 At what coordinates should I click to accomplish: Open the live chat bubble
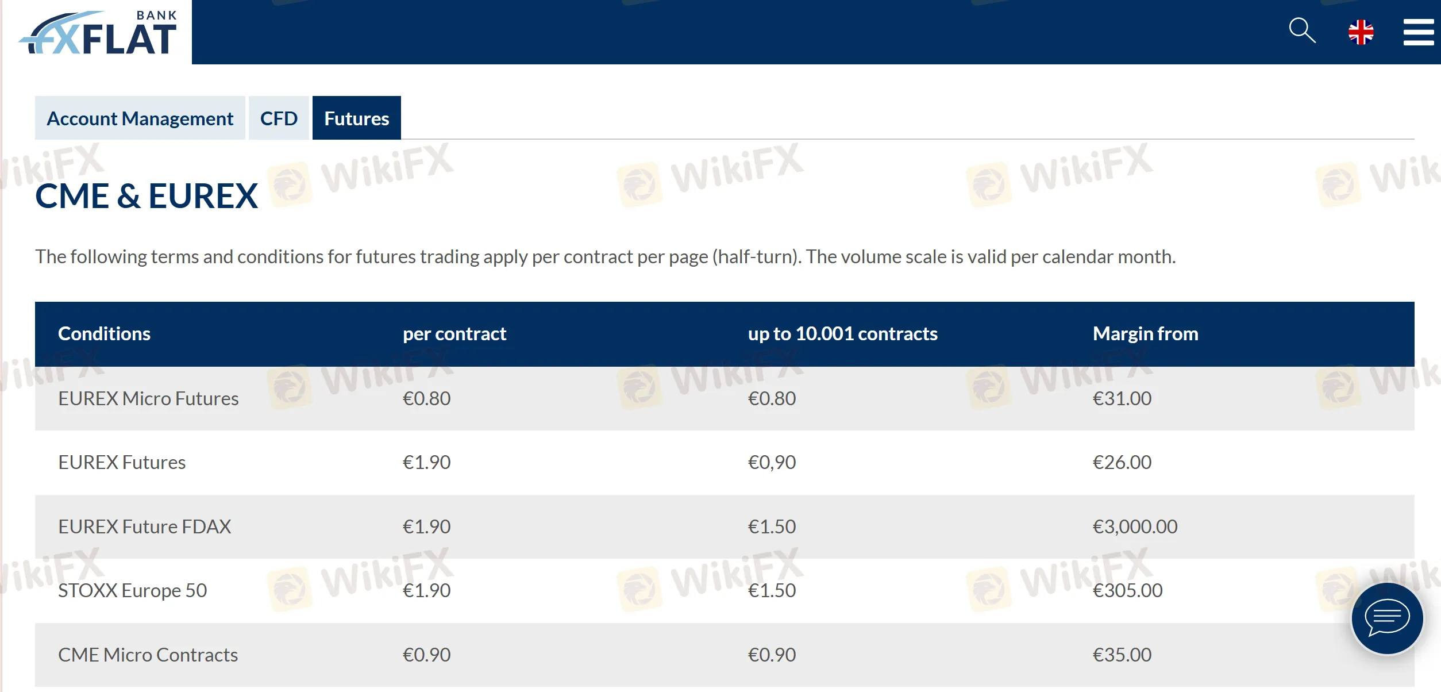[1387, 618]
